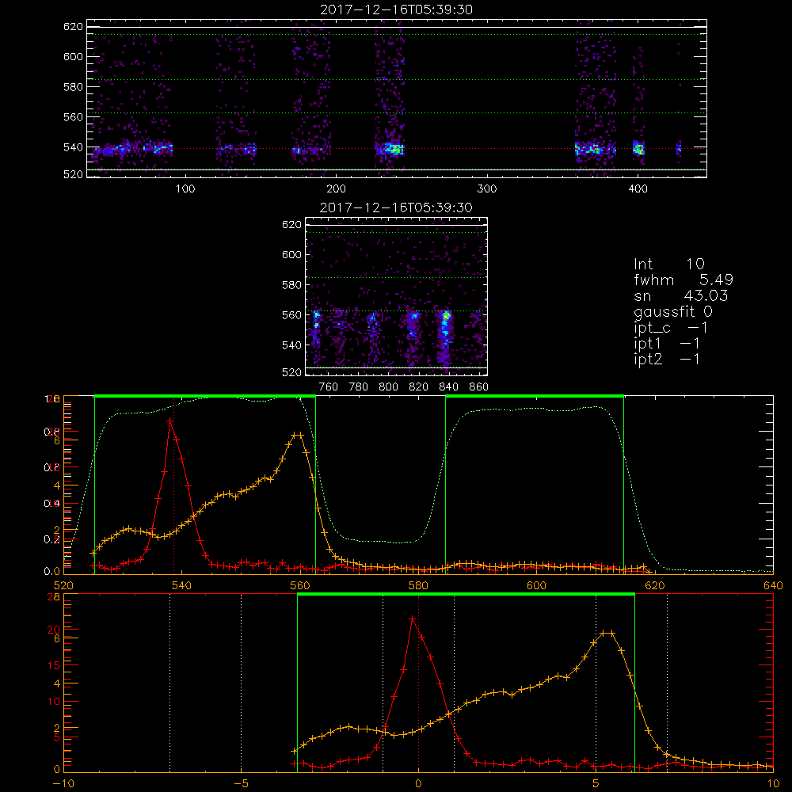Click x-axis label 400 under top spectrogram
792x792 pixels.
[x=638, y=189]
